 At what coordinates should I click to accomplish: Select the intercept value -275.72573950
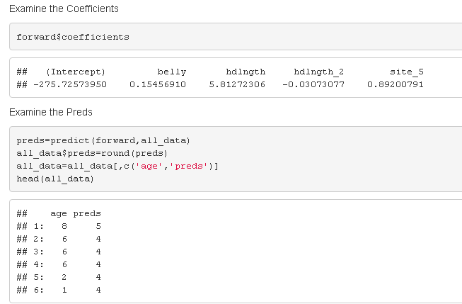(x=70, y=84)
